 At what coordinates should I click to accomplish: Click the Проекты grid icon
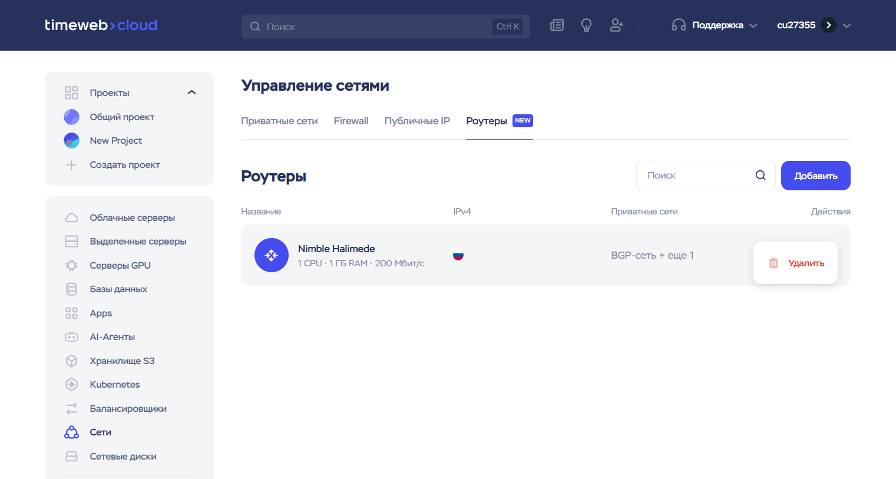pos(71,93)
